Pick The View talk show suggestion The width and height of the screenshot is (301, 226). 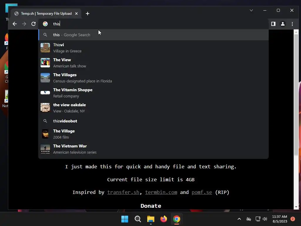(153, 63)
